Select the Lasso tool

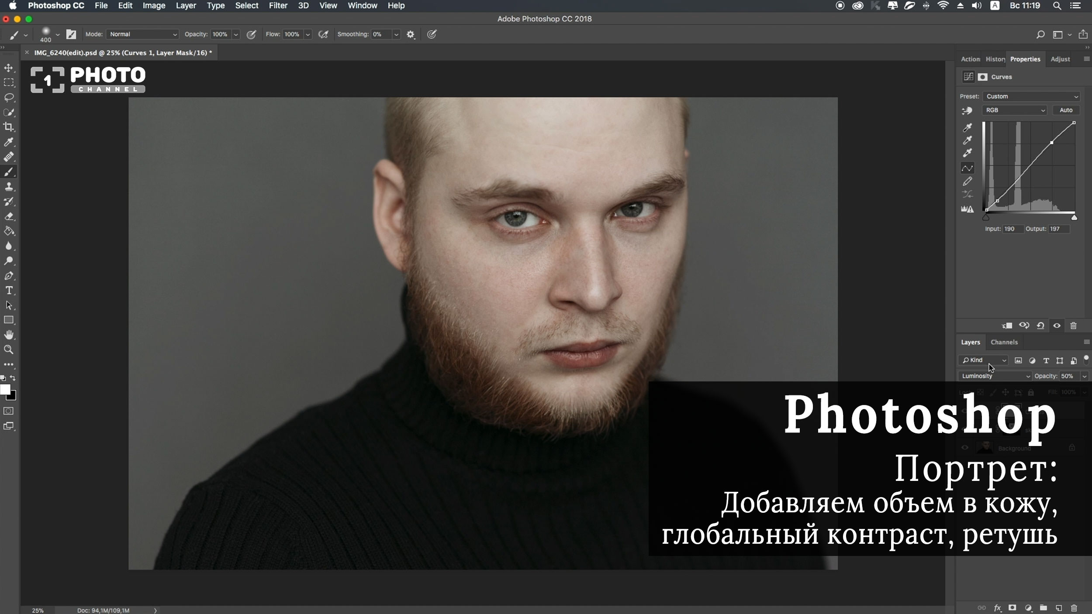point(9,97)
